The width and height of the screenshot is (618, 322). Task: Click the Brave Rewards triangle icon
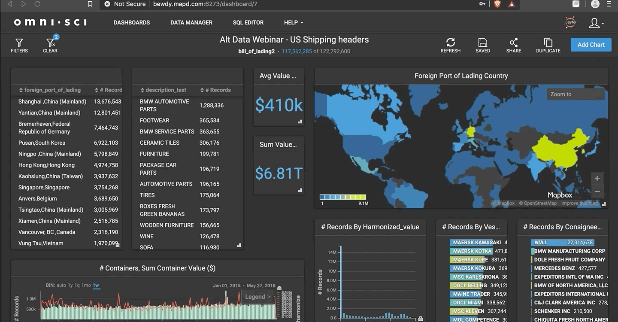[512, 4]
